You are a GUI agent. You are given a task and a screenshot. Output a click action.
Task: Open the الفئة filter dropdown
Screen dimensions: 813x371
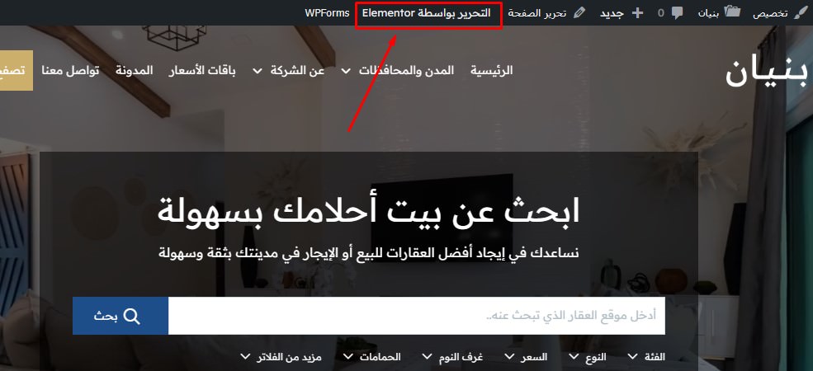646,356
